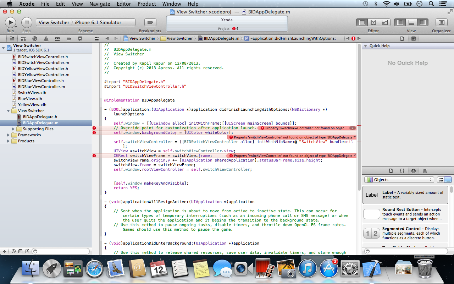Screen dimensions: 454x284
Task: Collapse the View Switcher project root
Action: (4, 48)
